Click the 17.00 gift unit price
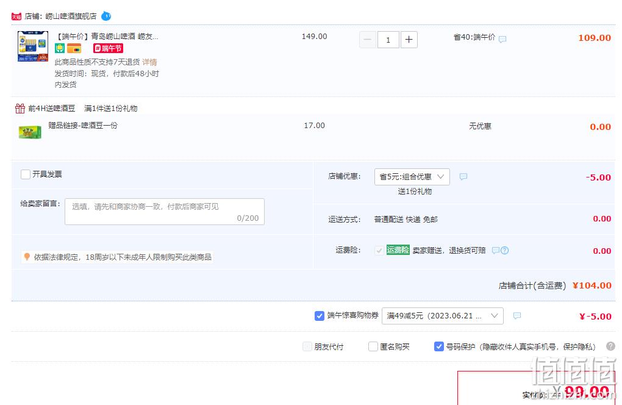 tap(314, 126)
